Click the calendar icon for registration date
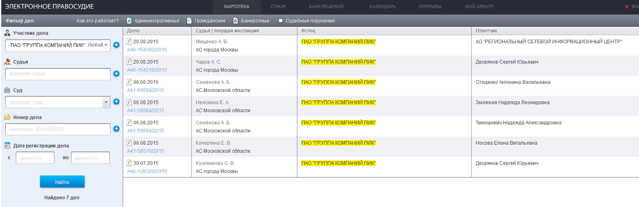 7,146
